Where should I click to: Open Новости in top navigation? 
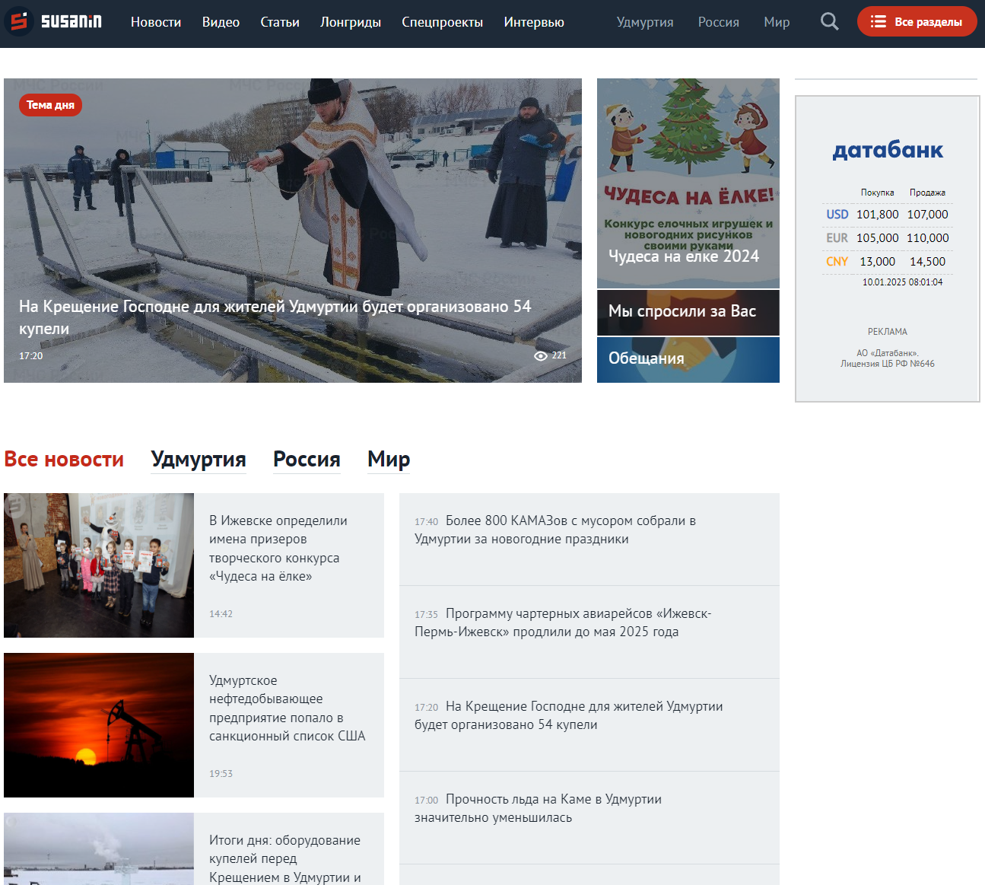[156, 22]
